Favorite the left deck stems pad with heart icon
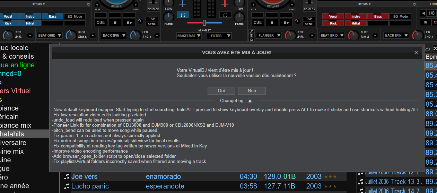 (x=88, y=4)
